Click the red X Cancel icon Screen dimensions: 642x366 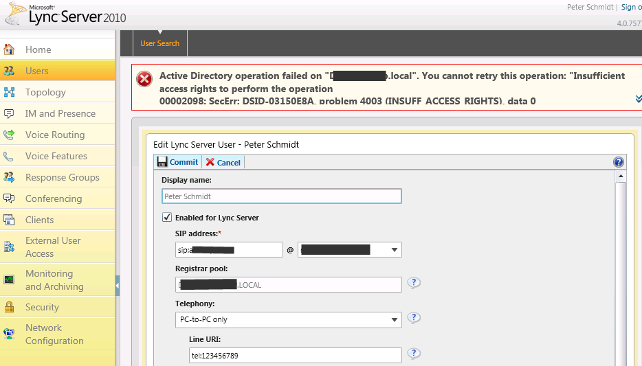click(x=210, y=162)
